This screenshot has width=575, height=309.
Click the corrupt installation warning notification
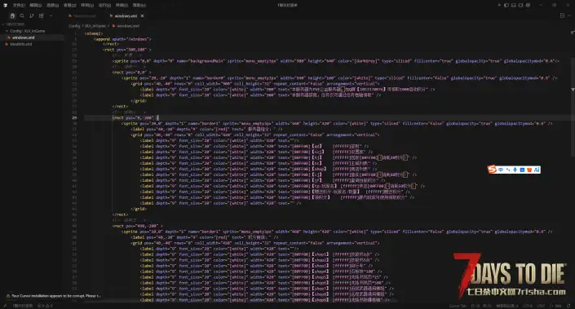point(53,296)
